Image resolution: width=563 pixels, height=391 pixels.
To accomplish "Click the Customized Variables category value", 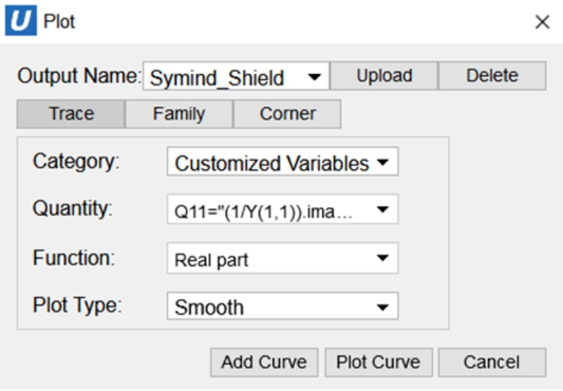I will [271, 164].
